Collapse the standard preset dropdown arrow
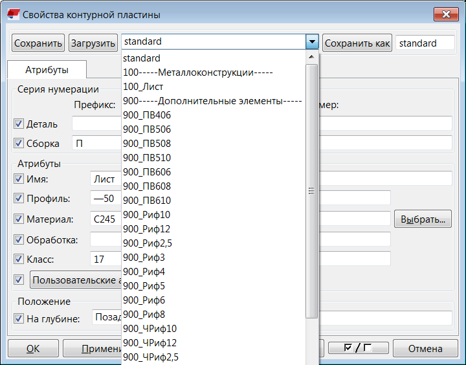 point(313,42)
